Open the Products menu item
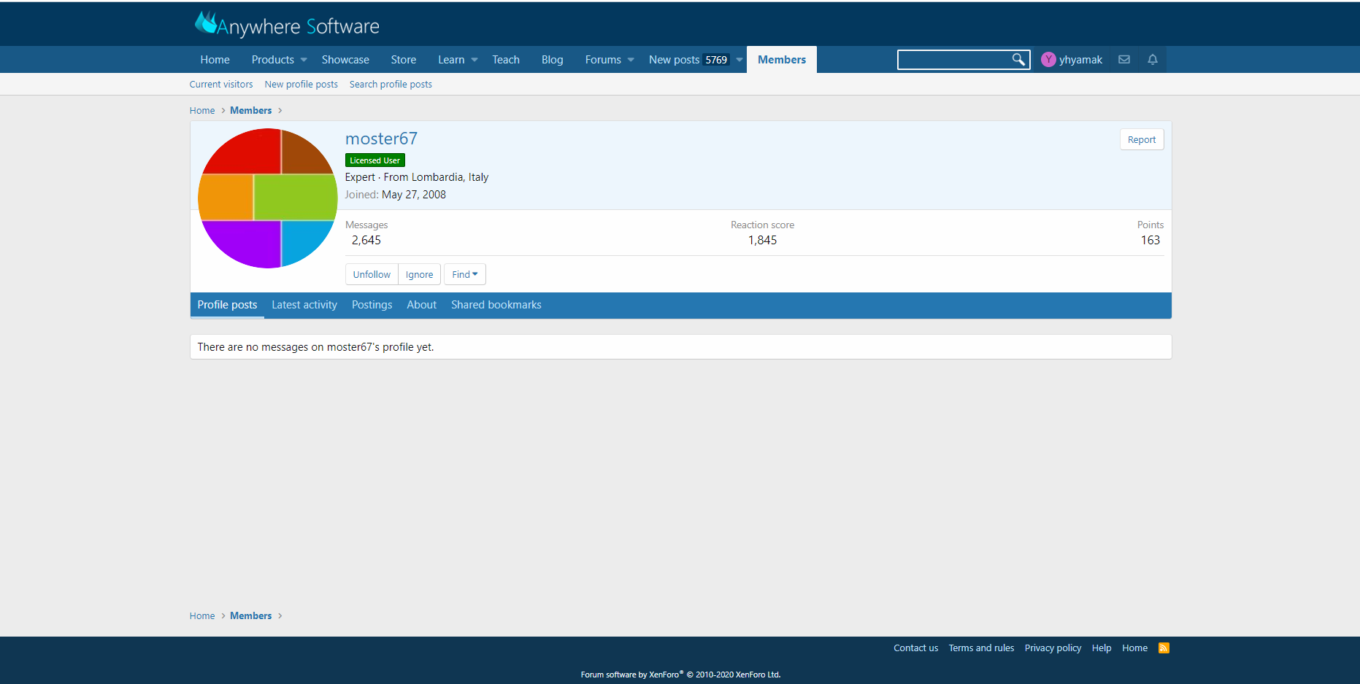Viewport: 1360px width, 684px height. point(272,60)
